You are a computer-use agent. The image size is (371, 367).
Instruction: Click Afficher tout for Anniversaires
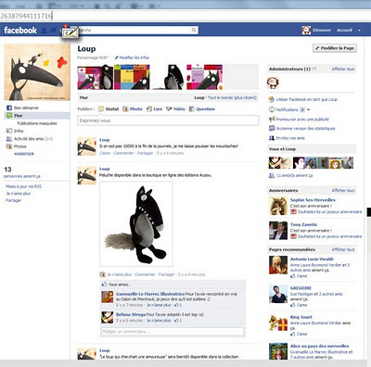click(x=343, y=191)
